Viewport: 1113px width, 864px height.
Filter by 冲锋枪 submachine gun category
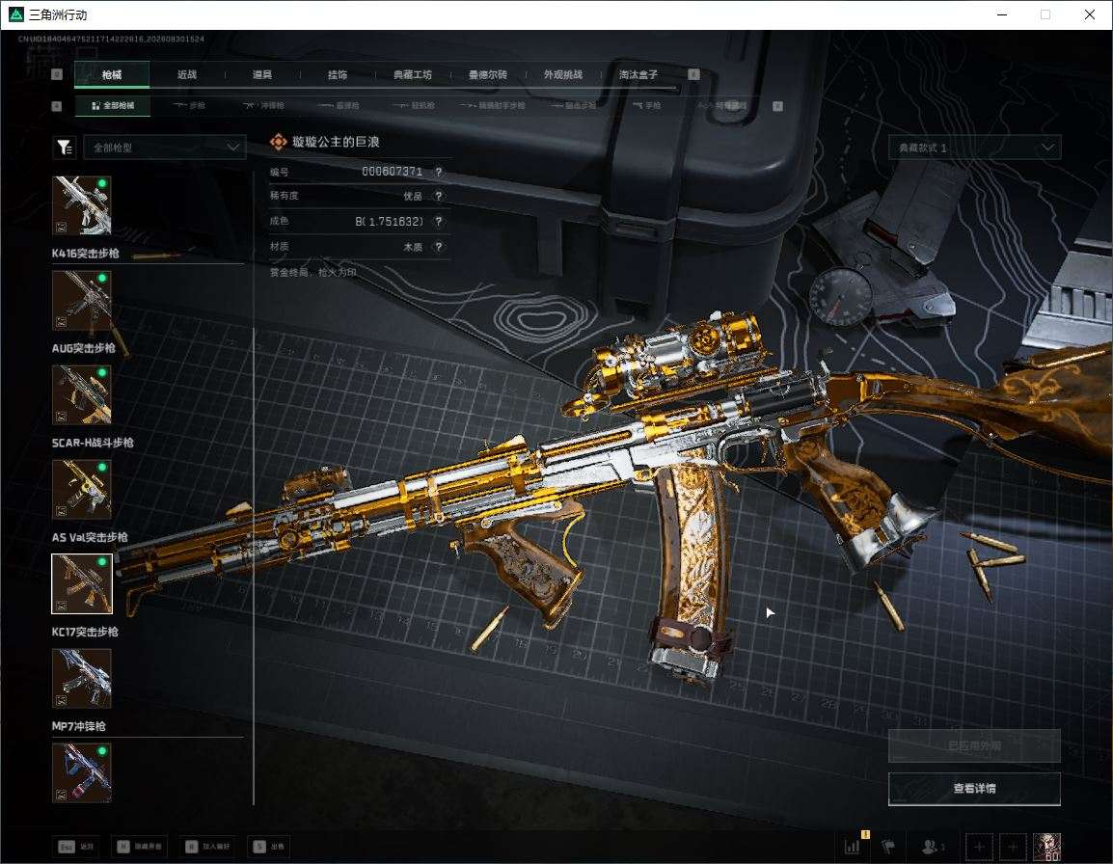(x=264, y=106)
